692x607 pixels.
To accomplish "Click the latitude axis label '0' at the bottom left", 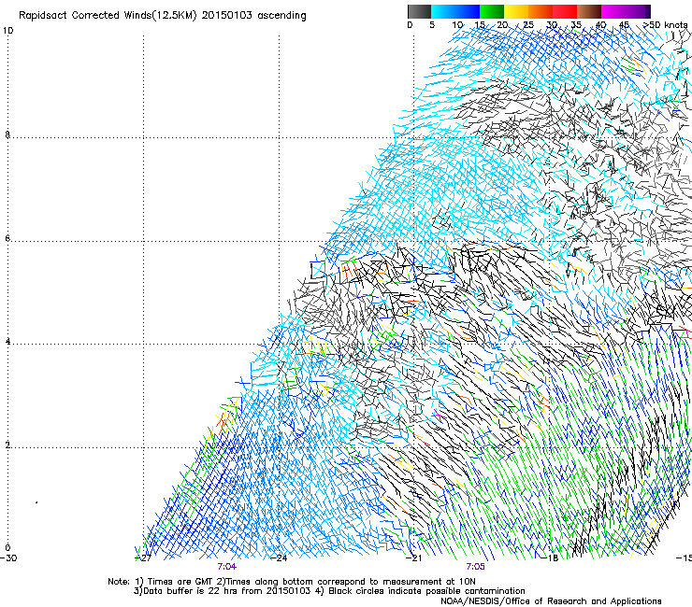I will (7, 548).
